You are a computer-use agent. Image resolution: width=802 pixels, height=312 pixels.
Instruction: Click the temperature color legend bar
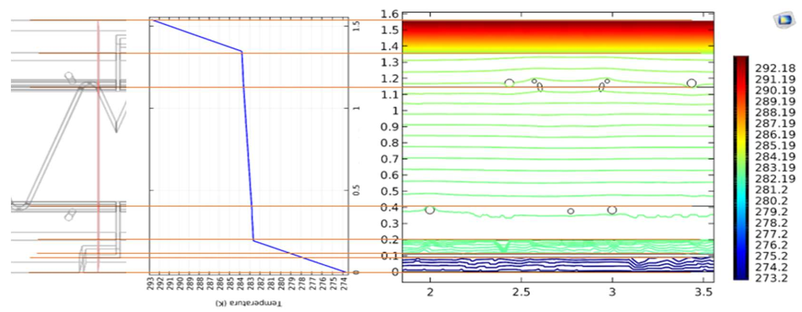tap(740, 168)
